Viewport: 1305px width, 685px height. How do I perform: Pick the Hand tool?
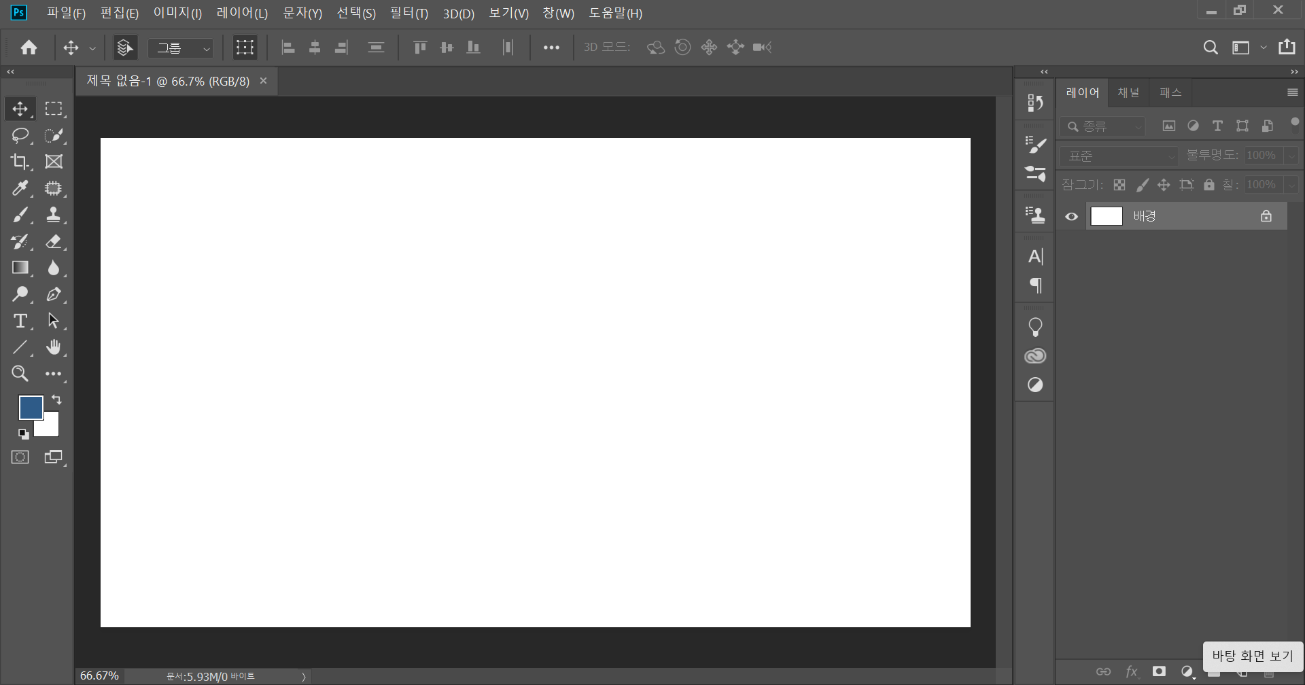(53, 347)
